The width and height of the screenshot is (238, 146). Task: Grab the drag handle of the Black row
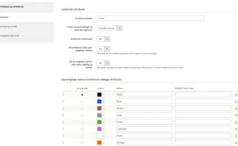(63, 95)
